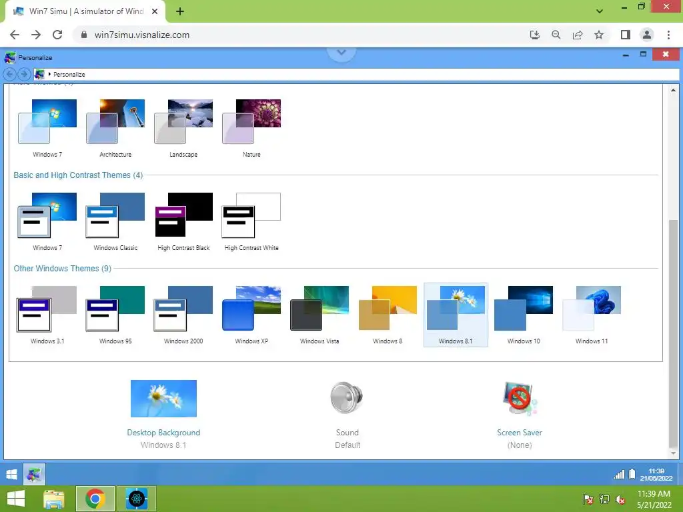Open the Screen Saver link
683x512 pixels.
coord(519,432)
